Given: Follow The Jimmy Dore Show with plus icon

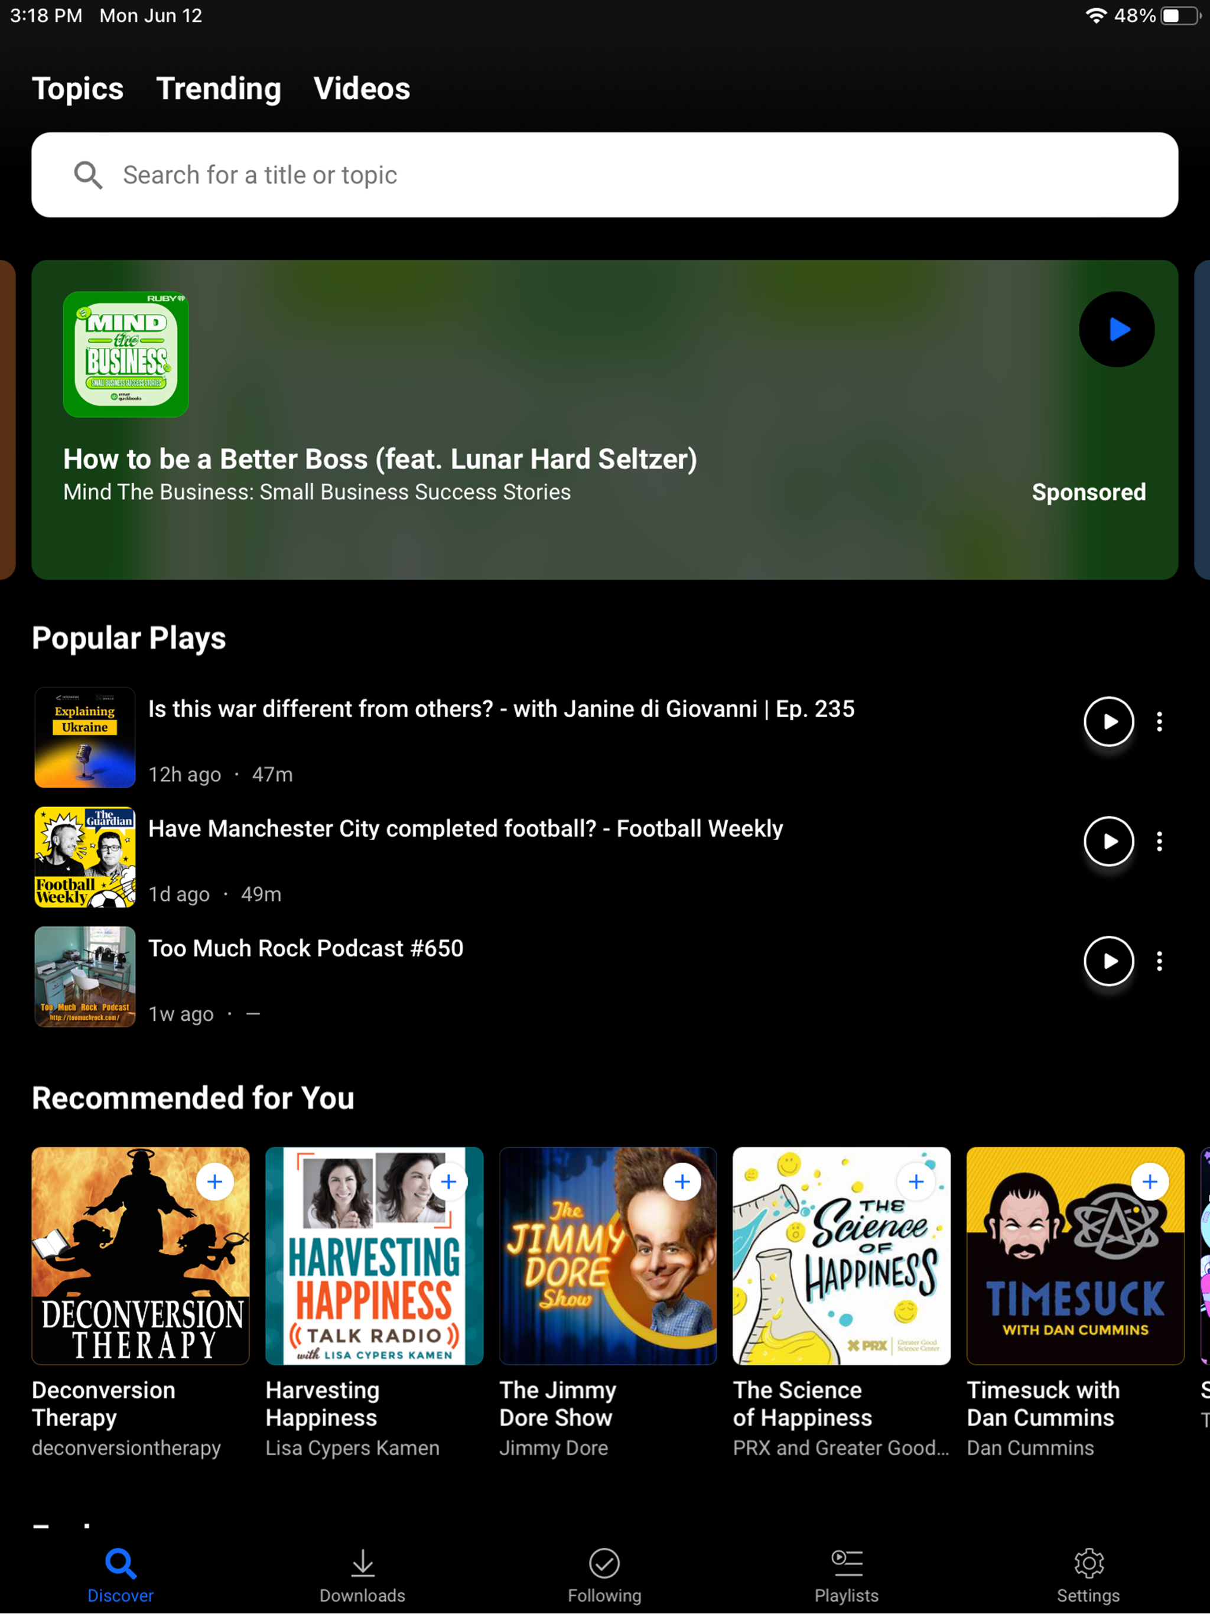Looking at the screenshot, I should tap(682, 1182).
